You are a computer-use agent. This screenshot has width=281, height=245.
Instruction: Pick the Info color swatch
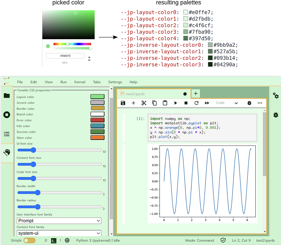(97, 126)
